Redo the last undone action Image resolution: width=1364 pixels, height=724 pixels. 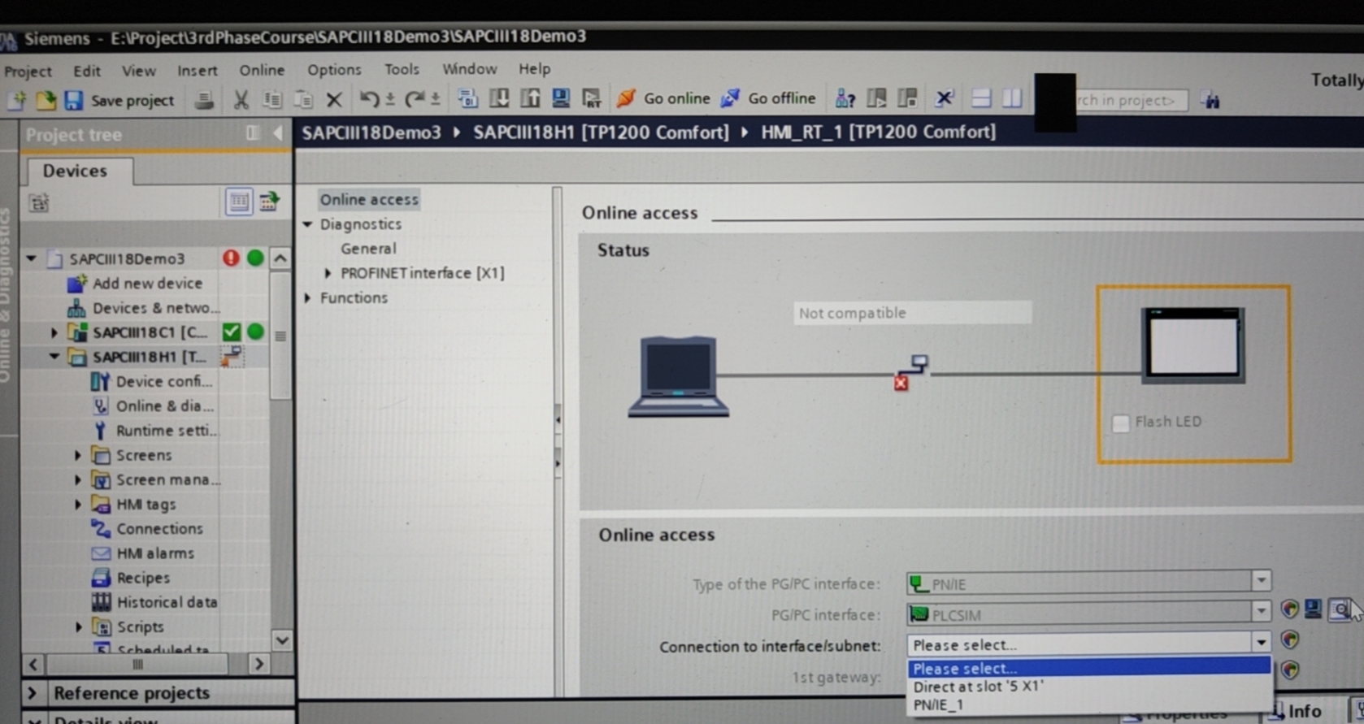415,99
